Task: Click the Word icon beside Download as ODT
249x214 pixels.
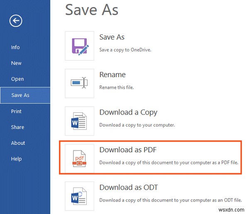Action: (x=80, y=196)
